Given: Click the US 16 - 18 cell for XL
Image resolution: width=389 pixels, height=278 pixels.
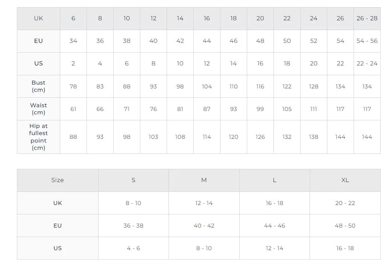Looking at the screenshot, I should click(x=345, y=248).
